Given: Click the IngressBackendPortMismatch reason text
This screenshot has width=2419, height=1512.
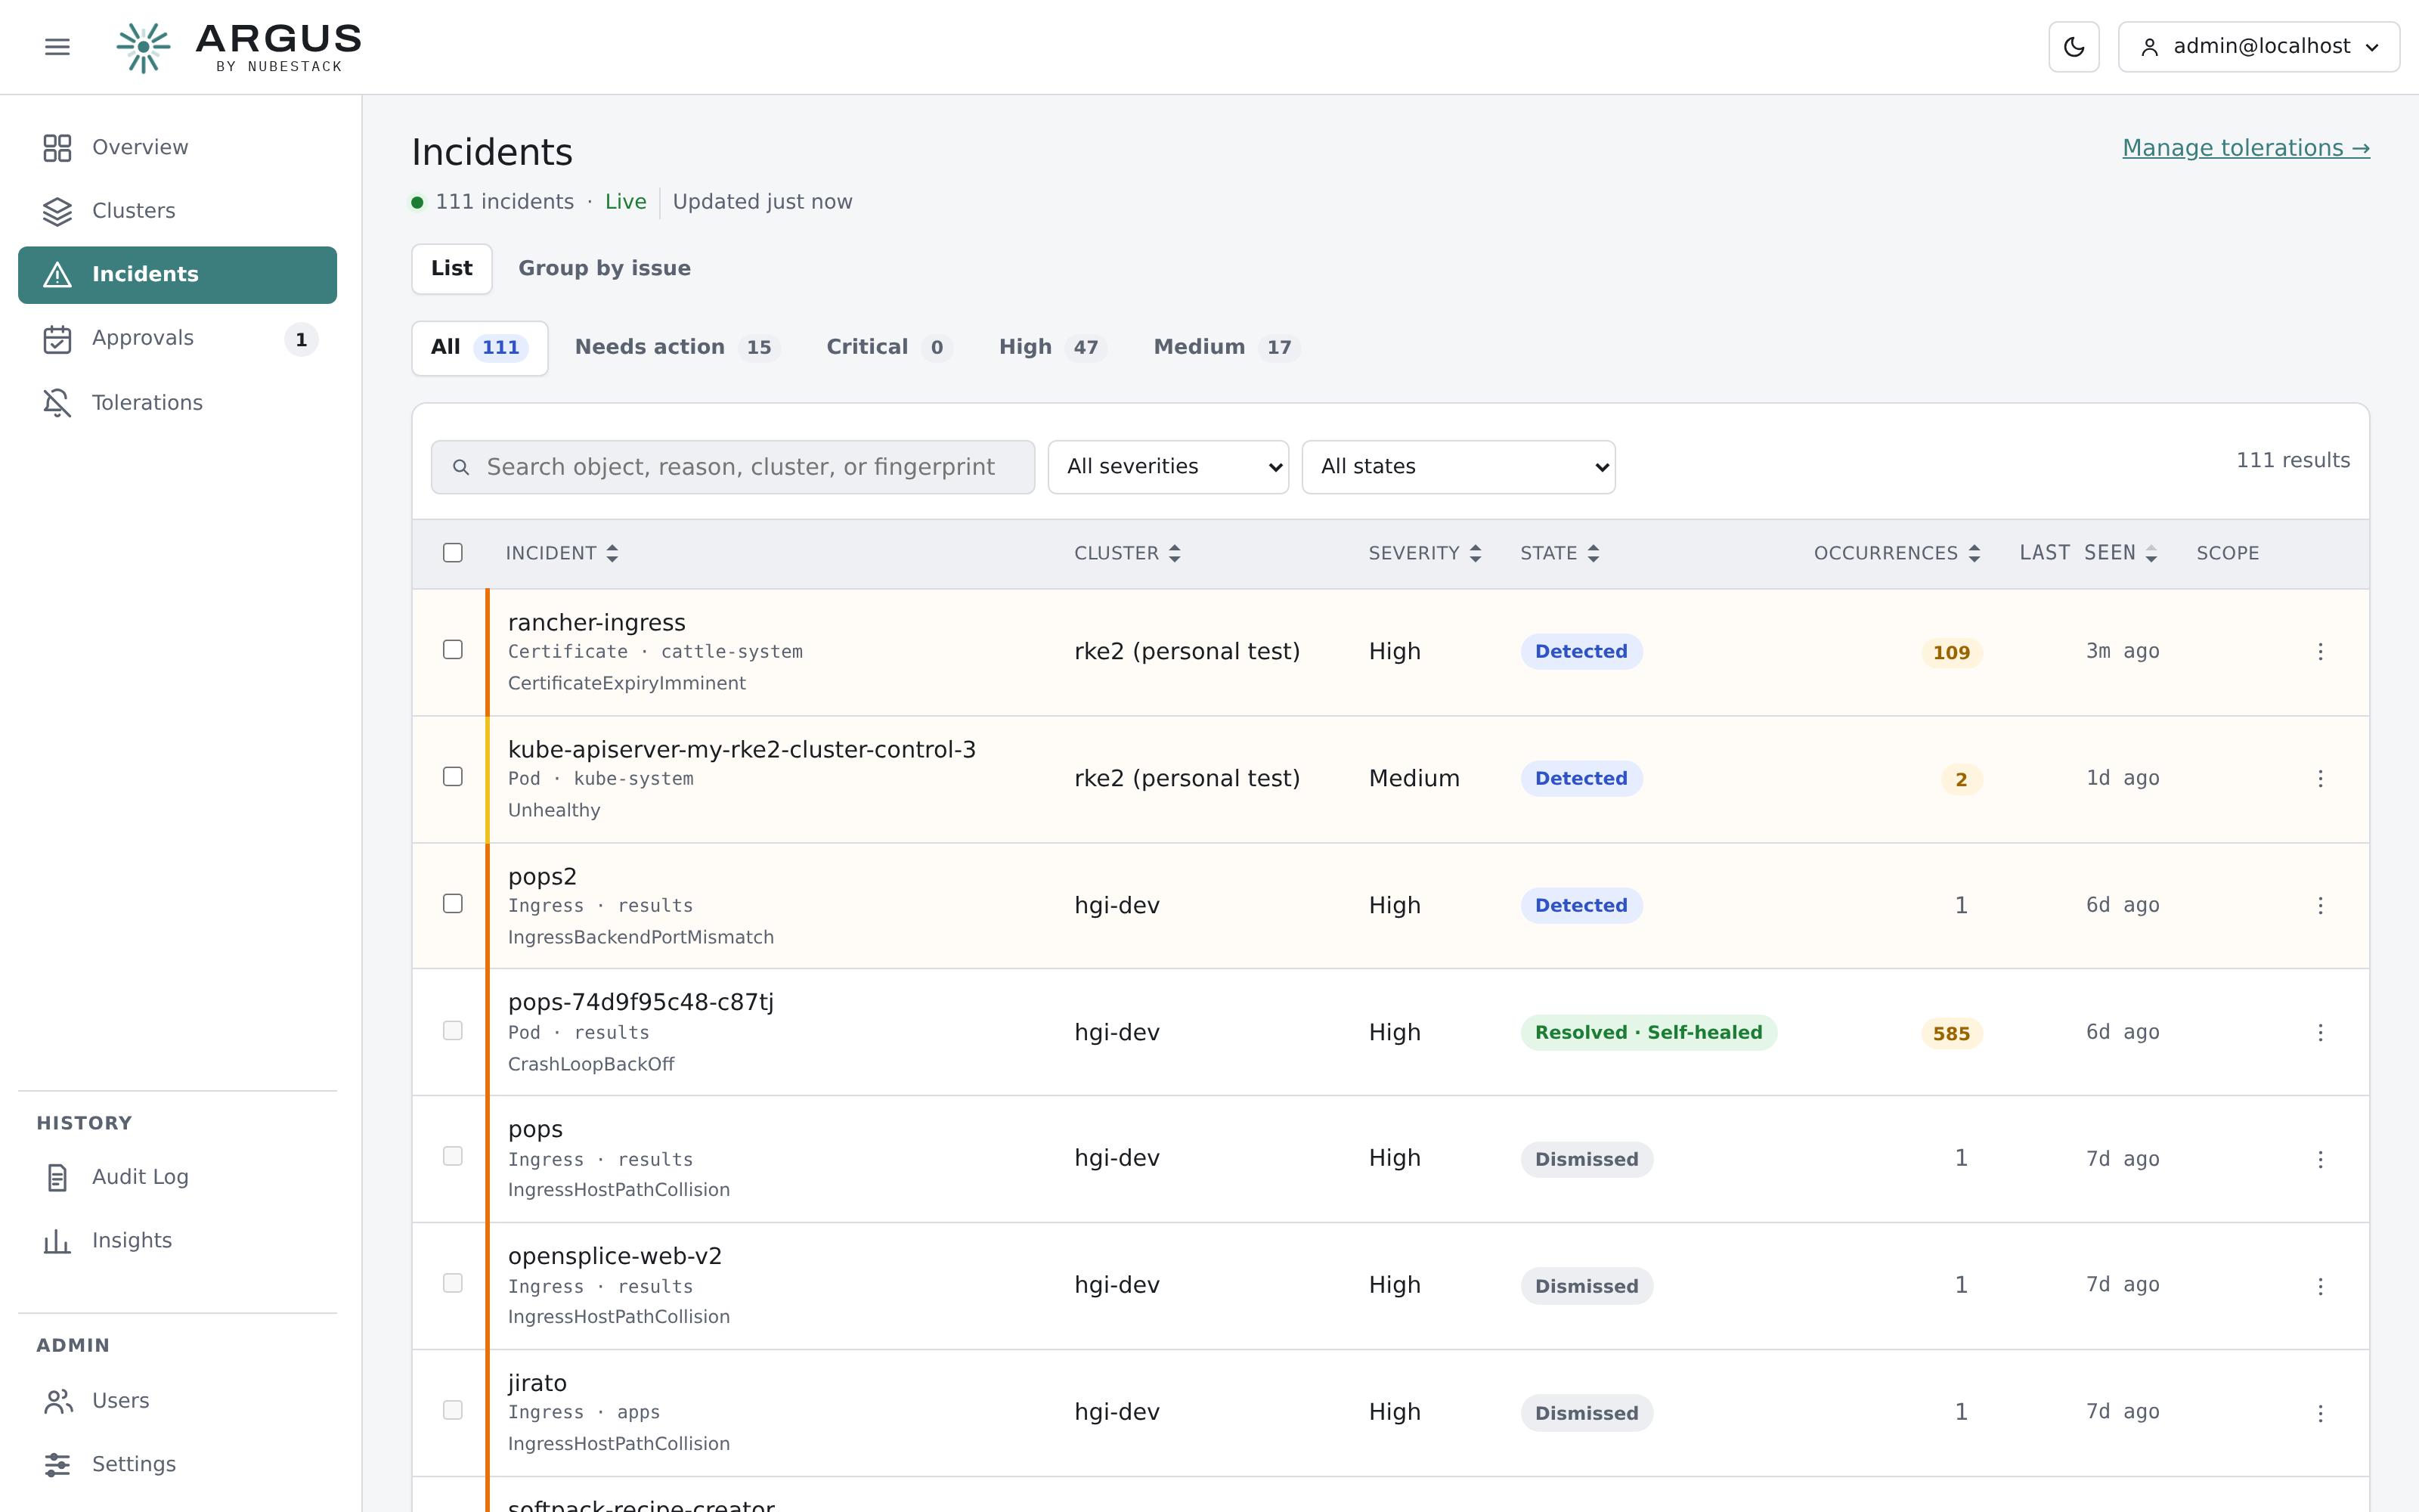Looking at the screenshot, I should click(x=641, y=937).
